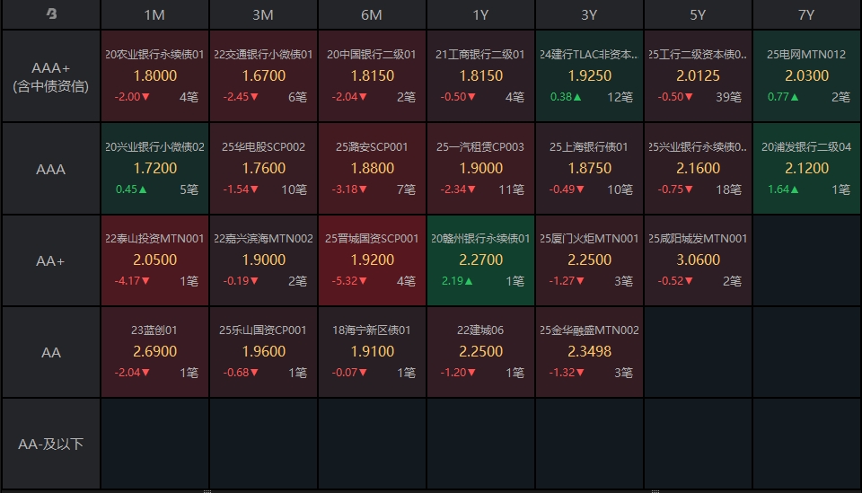Image resolution: width=862 pixels, height=493 pixels.
Task: Click the AA+ rating row label
Action: tap(50, 260)
